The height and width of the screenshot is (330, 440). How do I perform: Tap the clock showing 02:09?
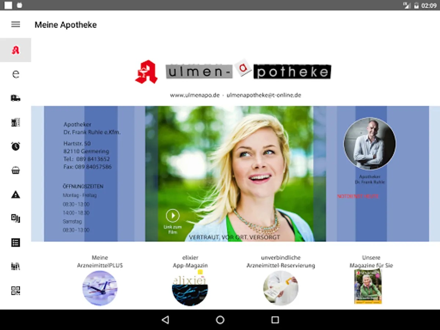point(429,5)
